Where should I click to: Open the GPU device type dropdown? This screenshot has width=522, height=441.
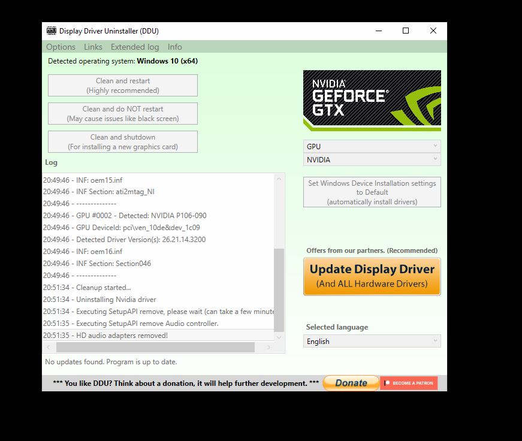372,146
